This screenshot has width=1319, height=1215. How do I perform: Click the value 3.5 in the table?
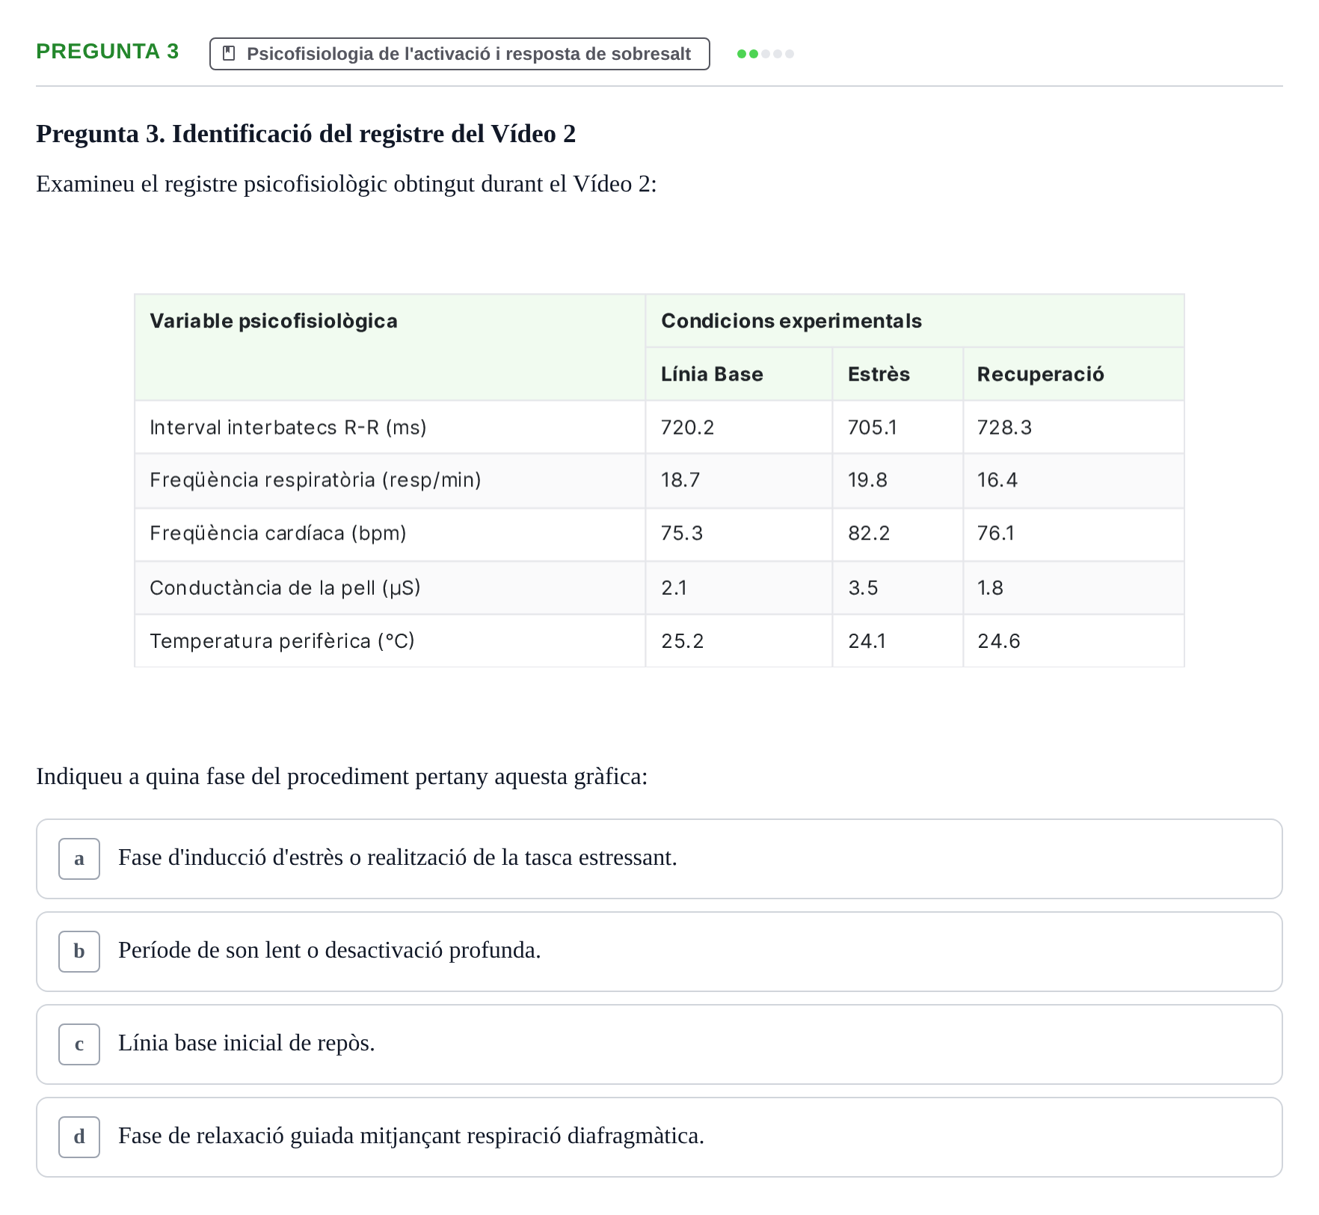point(863,588)
